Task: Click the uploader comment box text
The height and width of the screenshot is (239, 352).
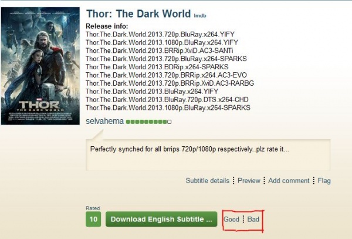Action: 189,149
